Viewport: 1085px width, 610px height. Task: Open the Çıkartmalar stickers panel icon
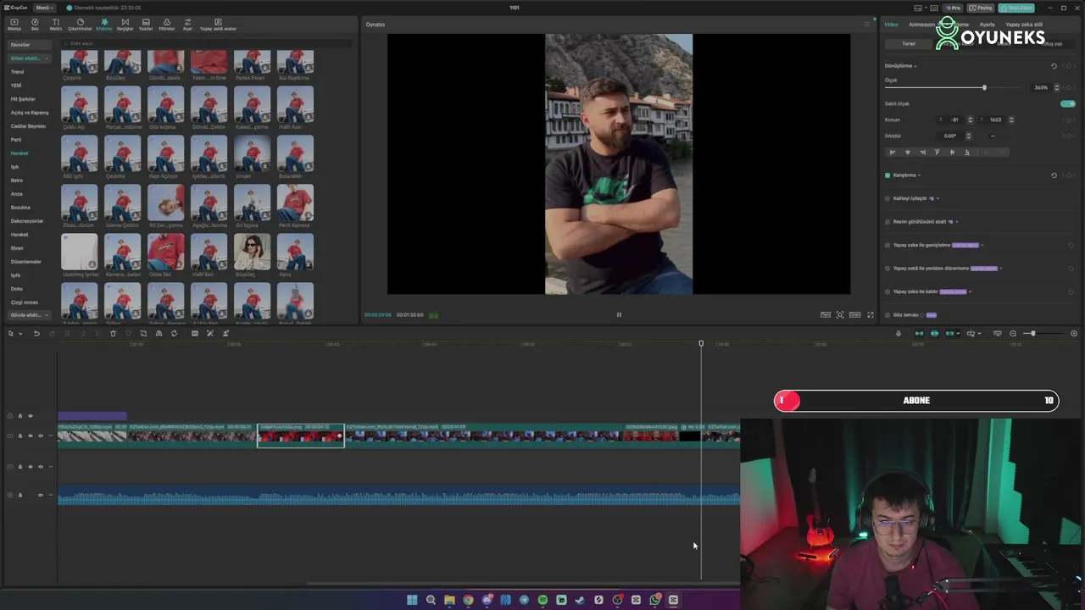[80, 24]
